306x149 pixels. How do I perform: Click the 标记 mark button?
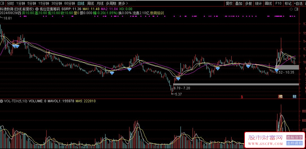(x=288, y=3)
